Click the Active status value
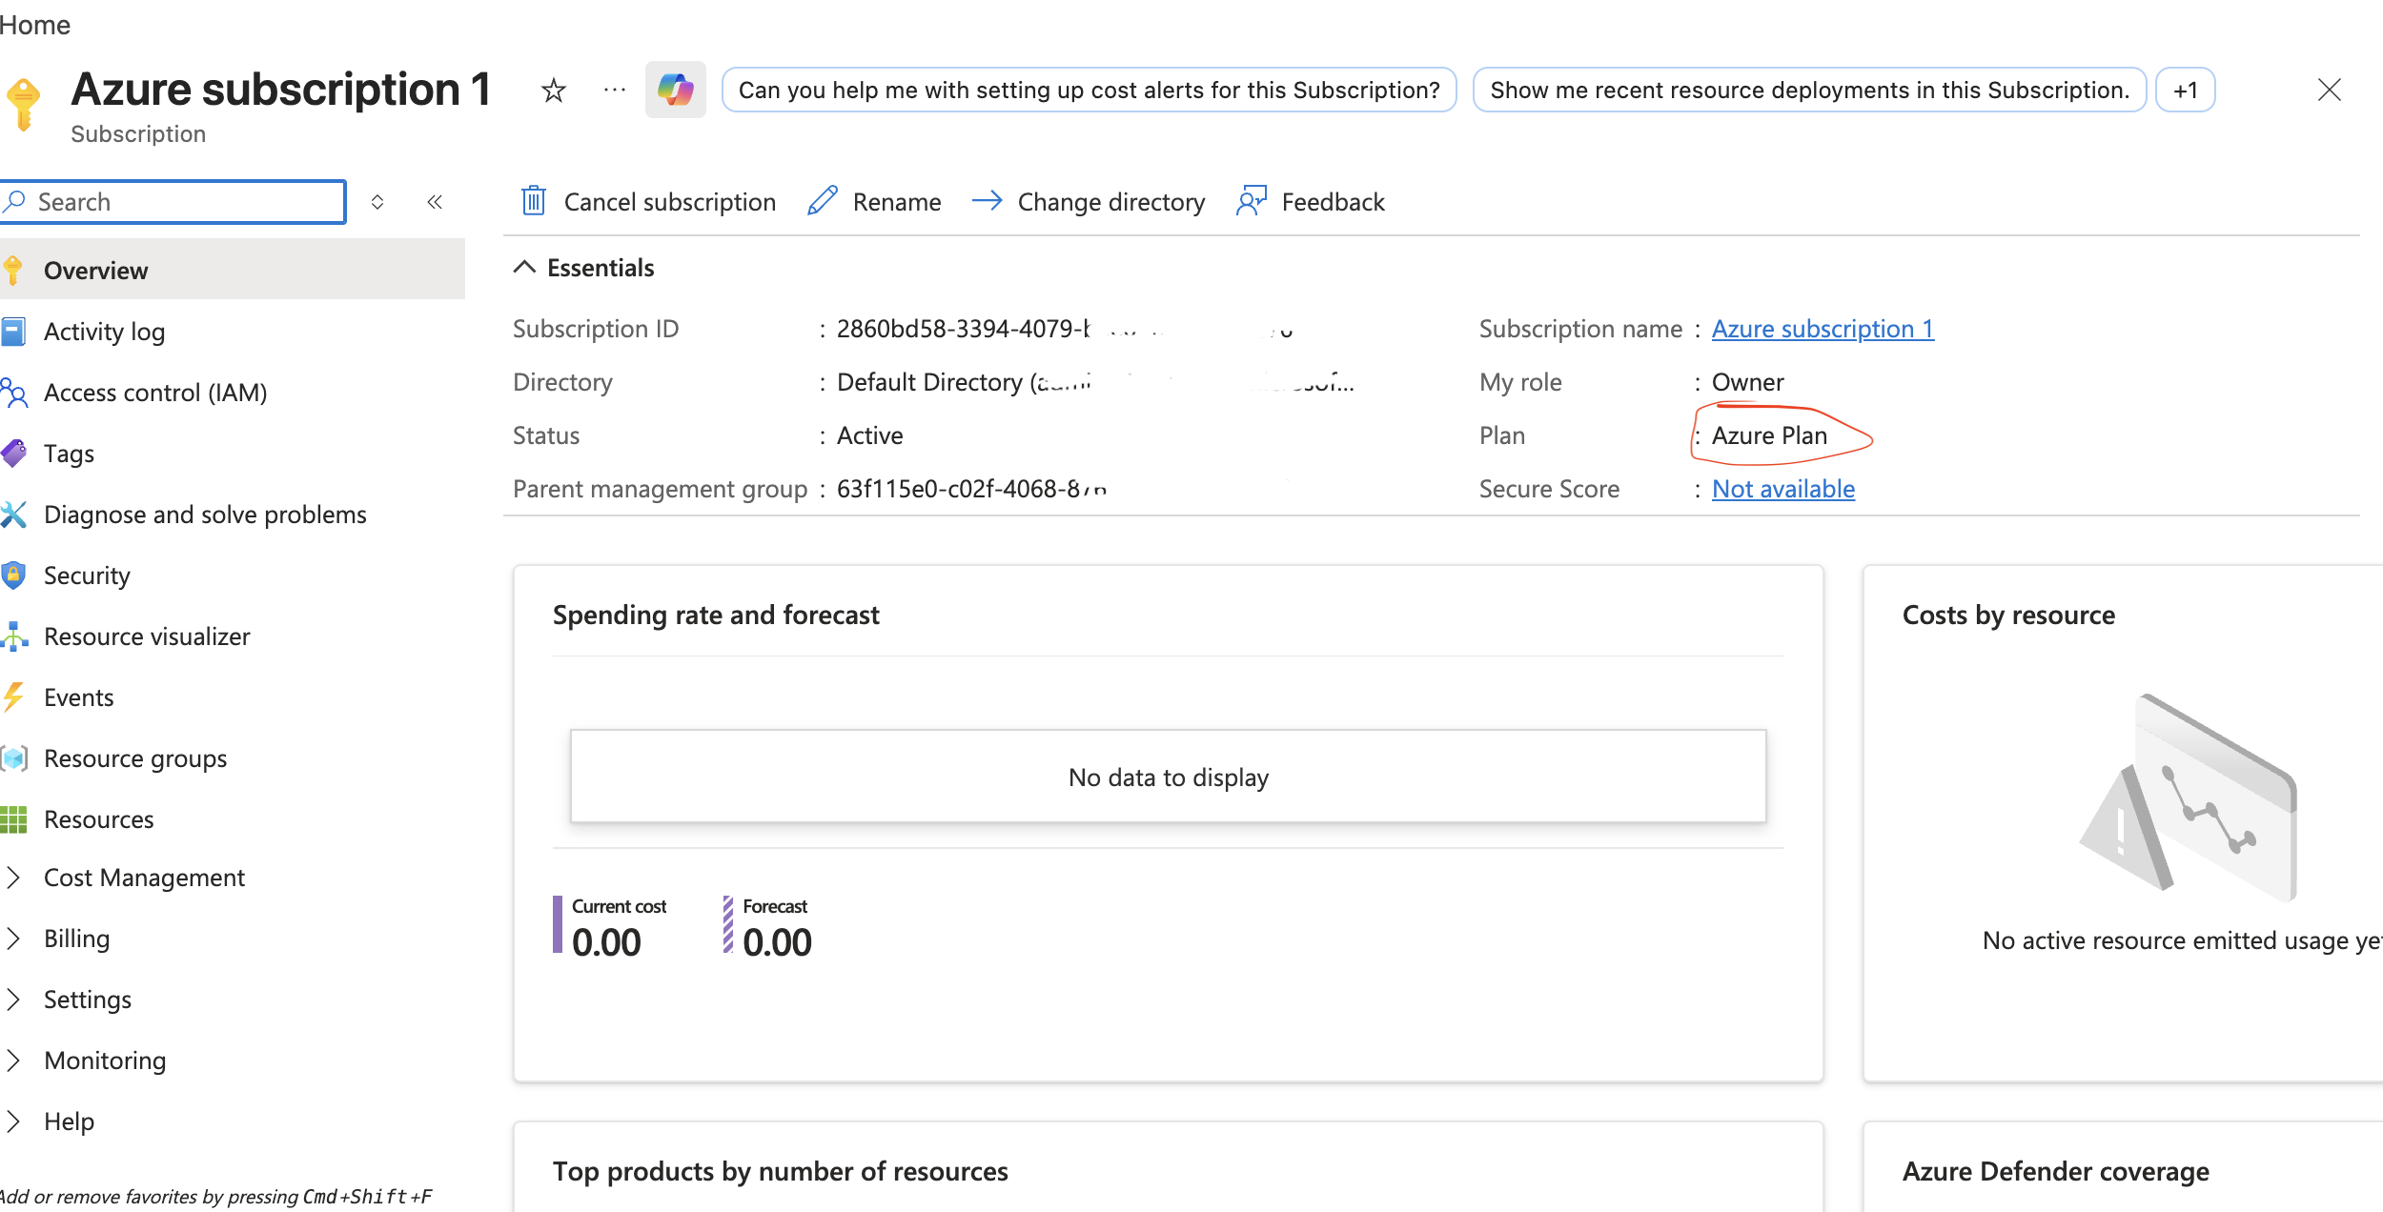Viewport: 2383px width, 1212px height. [869, 435]
